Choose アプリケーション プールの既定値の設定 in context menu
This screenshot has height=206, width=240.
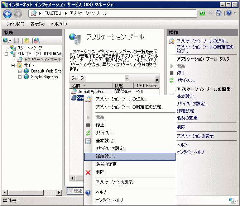129,107
